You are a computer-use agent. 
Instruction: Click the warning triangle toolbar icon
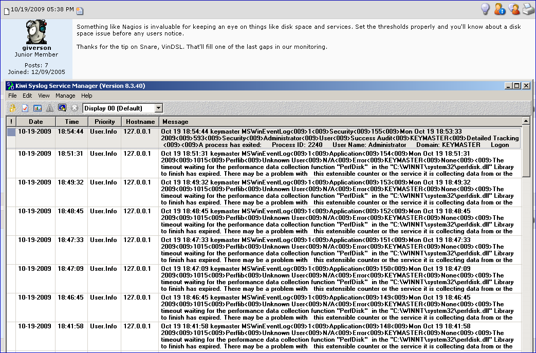[x=50, y=108]
